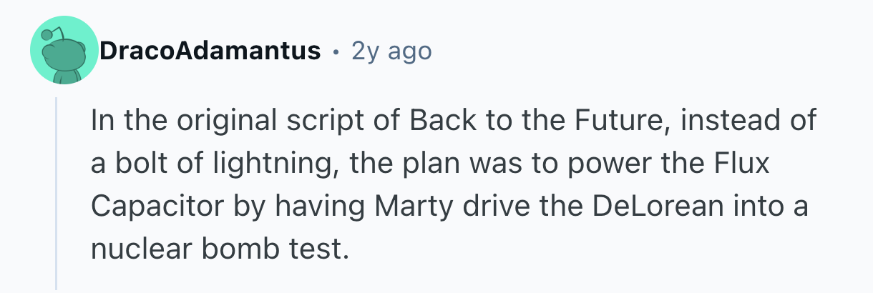Image resolution: width=873 pixels, height=293 pixels.
Task: Collapse the comment using the vertical thread line
Action: point(57,193)
